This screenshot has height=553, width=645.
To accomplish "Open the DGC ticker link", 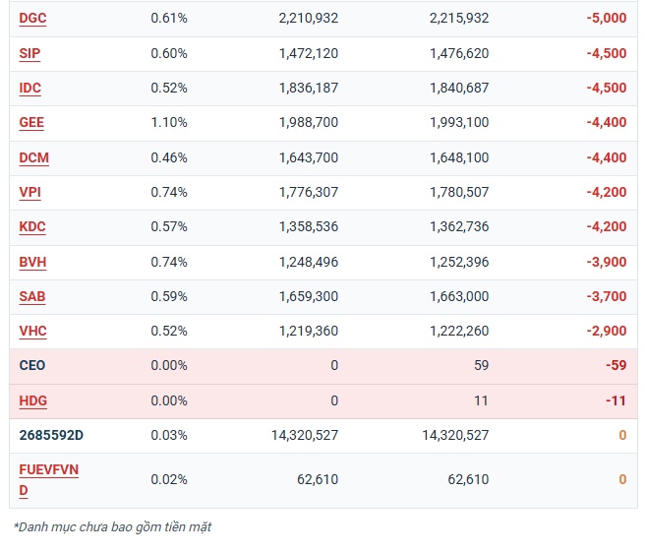I will (32, 18).
